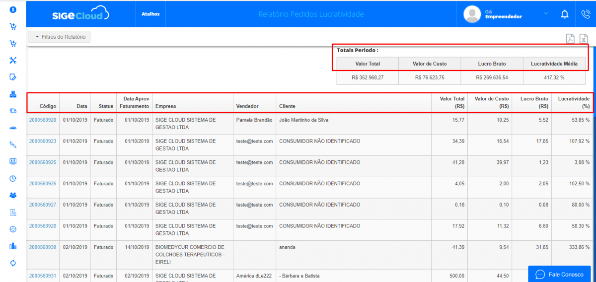This screenshot has height=282, width=596.
Task: Open order 2000560923
Action: (x=43, y=141)
